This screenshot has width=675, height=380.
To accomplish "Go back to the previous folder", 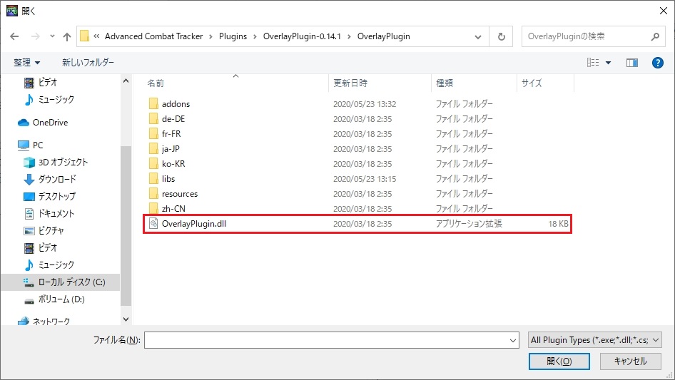I will click(x=14, y=36).
